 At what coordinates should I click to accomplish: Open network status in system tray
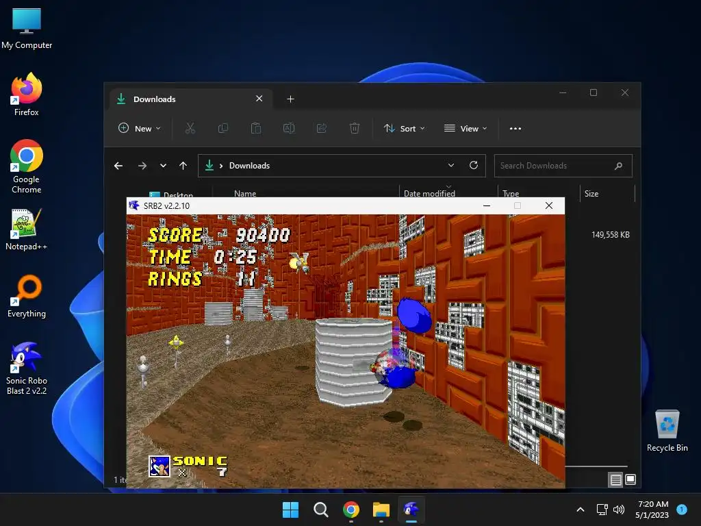[602, 510]
